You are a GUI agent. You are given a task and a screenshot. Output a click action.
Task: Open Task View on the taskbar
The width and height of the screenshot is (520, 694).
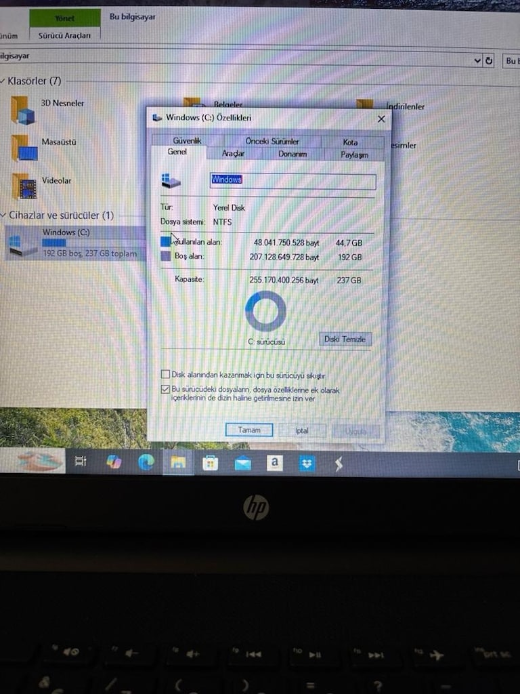click(81, 461)
